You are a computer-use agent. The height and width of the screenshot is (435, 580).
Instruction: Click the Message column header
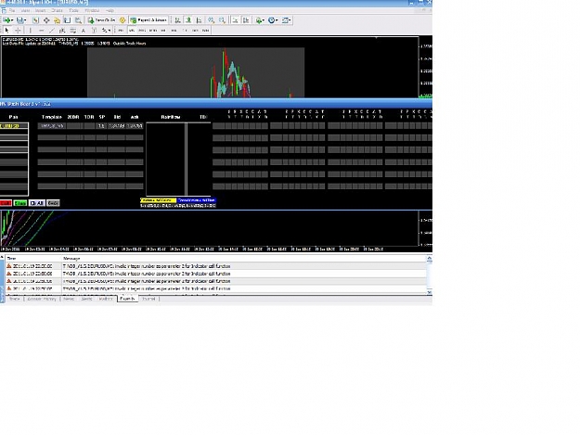pos(71,259)
